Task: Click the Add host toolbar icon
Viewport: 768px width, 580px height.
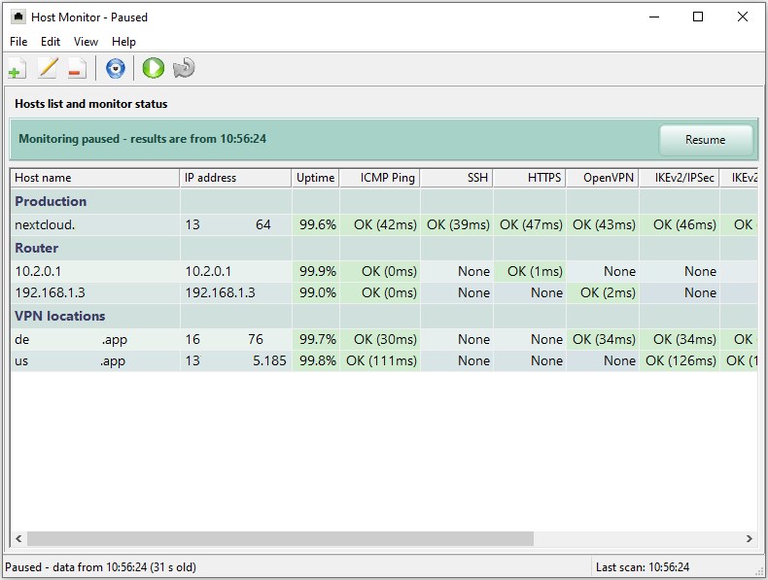Action: pyautogui.click(x=17, y=68)
